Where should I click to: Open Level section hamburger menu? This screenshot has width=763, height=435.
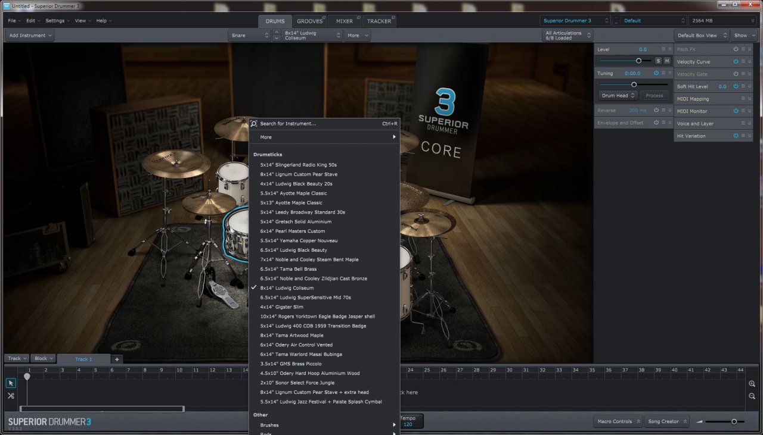(663, 49)
